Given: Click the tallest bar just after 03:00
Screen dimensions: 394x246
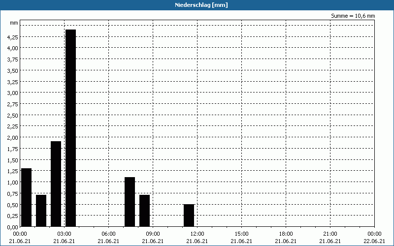Looking at the screenshot, I should point(70,128).
